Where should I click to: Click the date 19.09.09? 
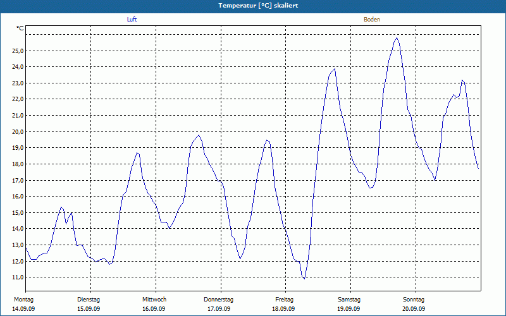click(349, 309)
